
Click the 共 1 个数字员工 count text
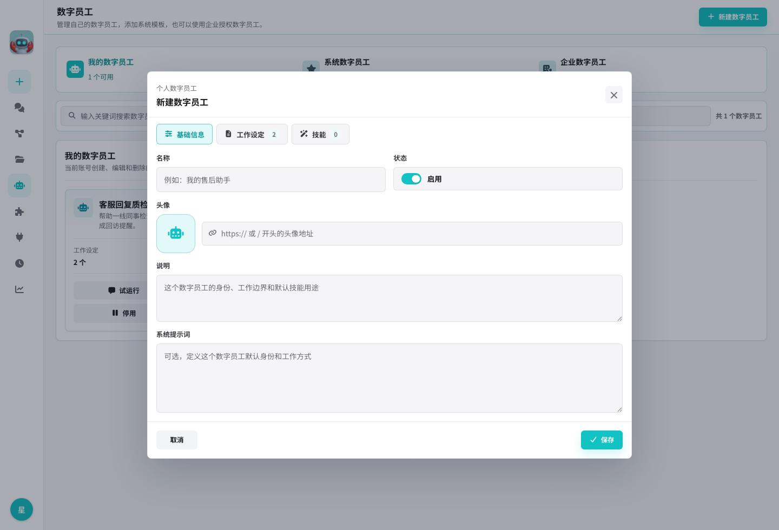(x=738, y=116)
